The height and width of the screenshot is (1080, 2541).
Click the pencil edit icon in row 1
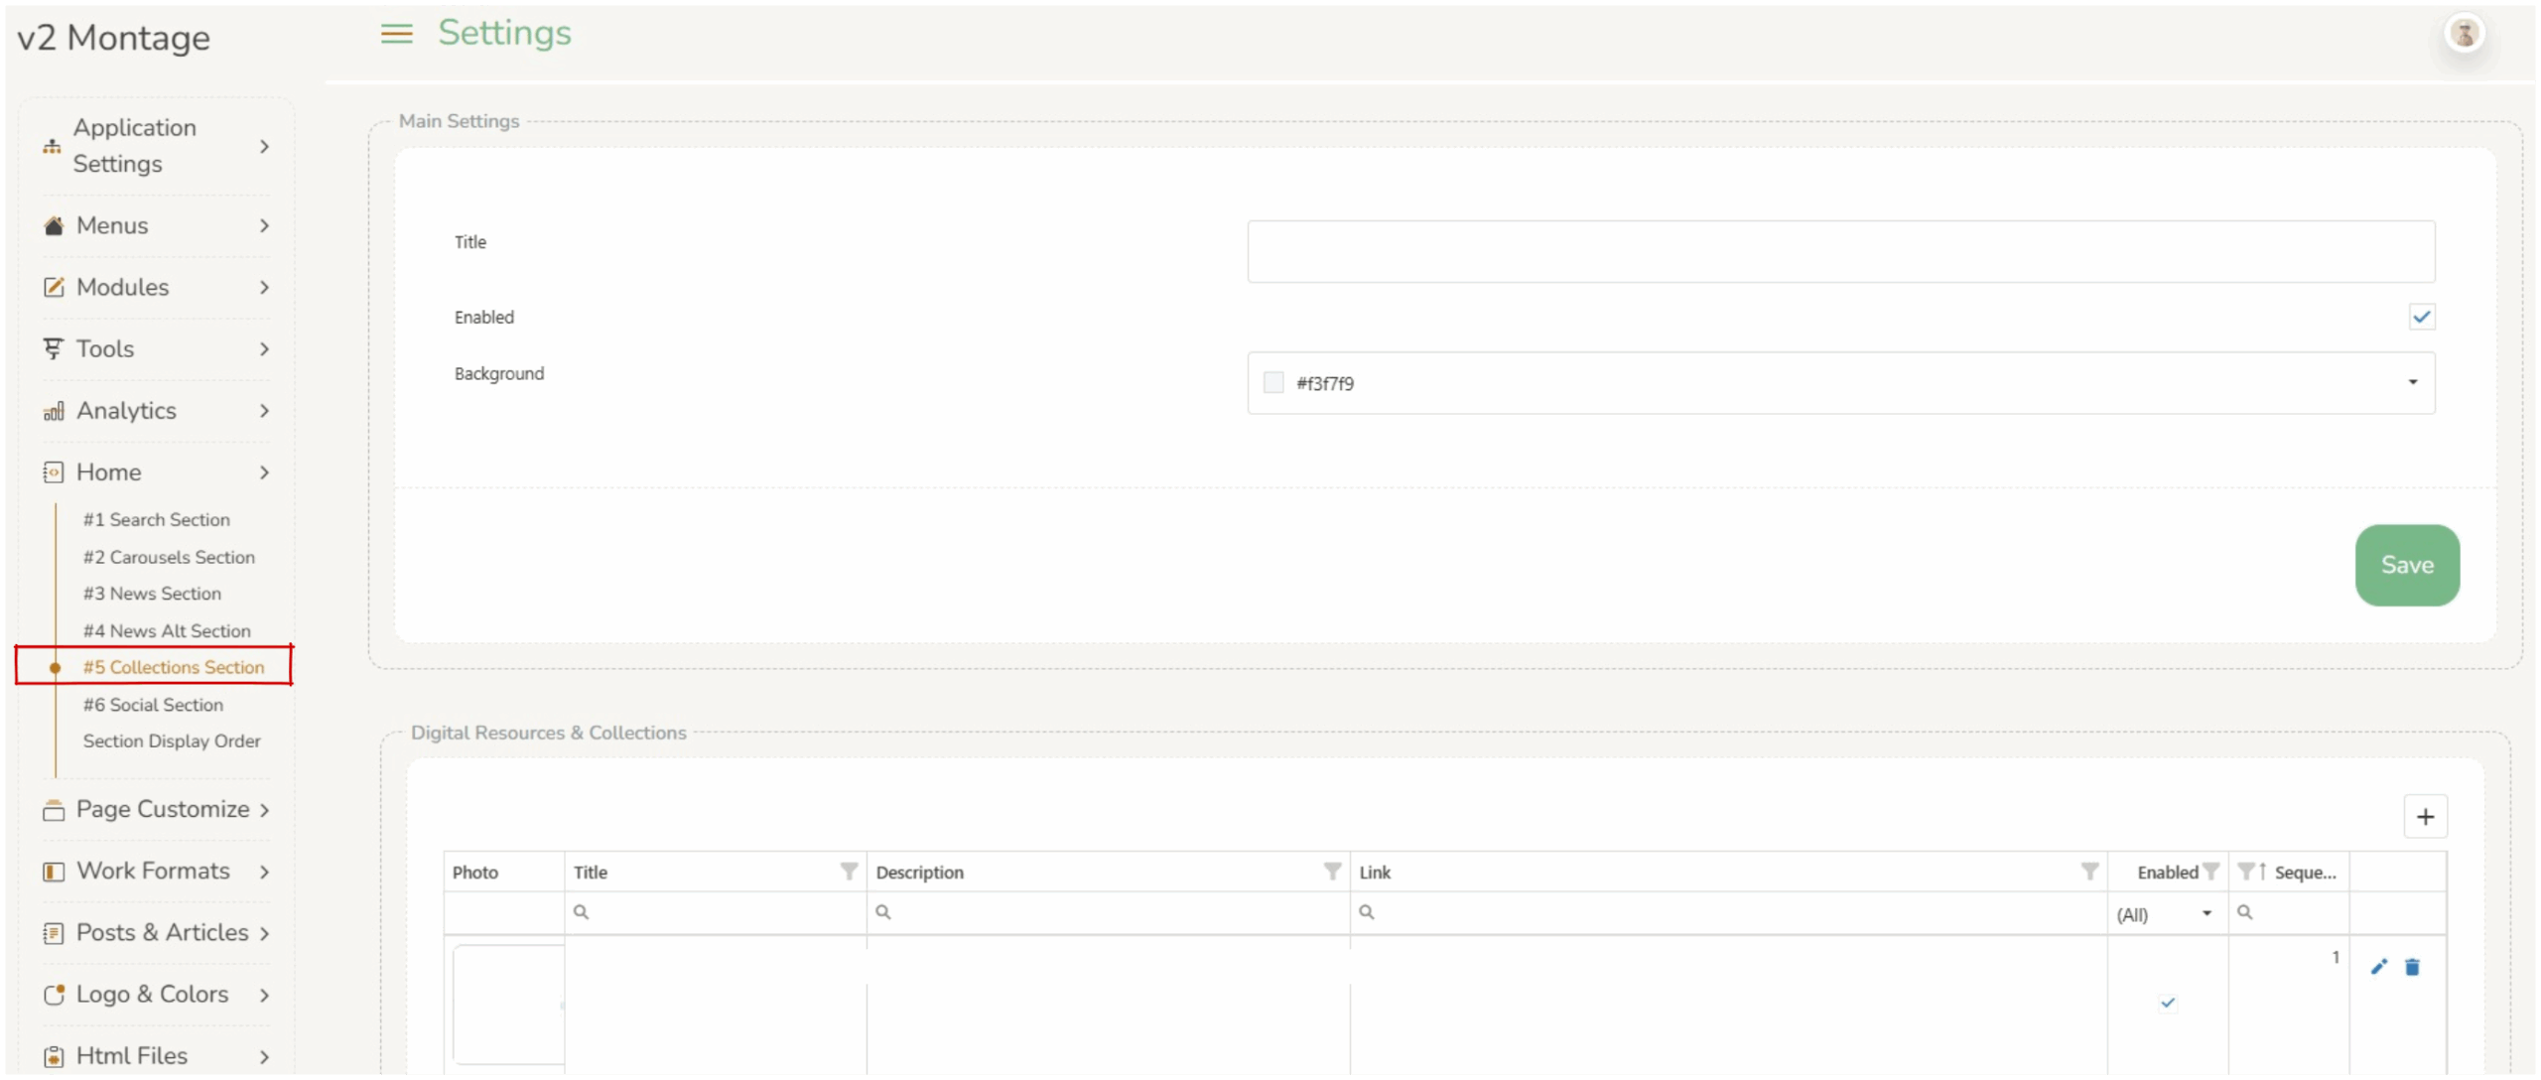(x=2378, y=967)
